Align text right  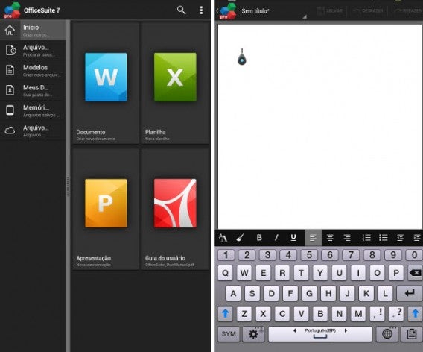coord(347,238)
